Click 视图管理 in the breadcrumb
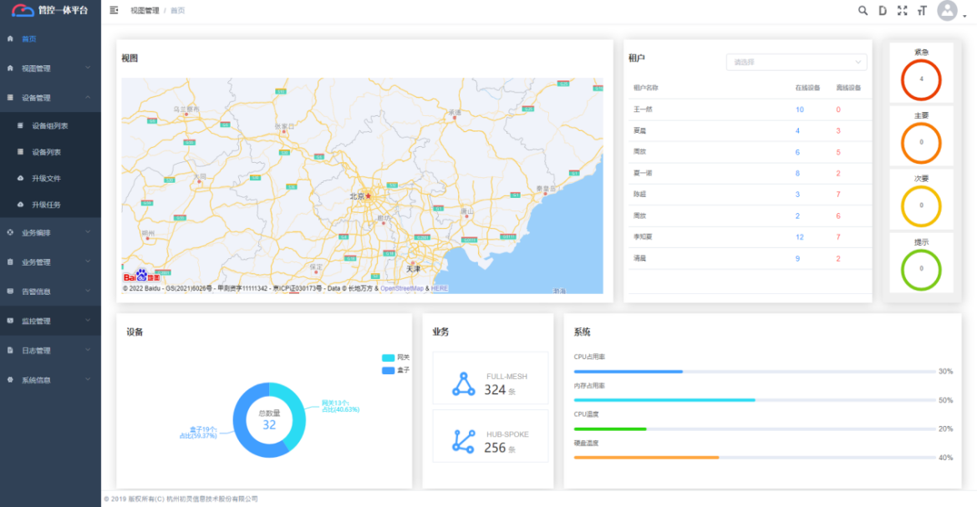Screen dimensions: 977x507 [x=144, y=11]
